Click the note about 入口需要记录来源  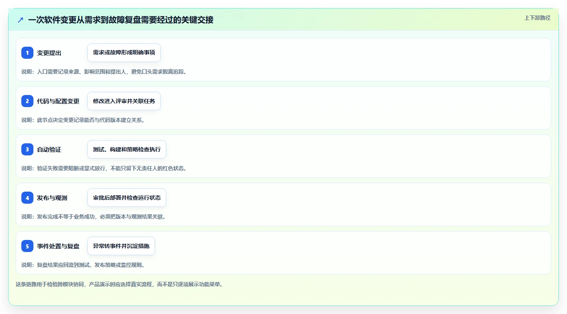(104, 72)
